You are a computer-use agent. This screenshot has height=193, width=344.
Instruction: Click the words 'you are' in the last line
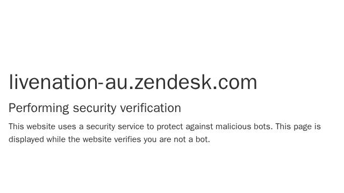pos(157,140)
